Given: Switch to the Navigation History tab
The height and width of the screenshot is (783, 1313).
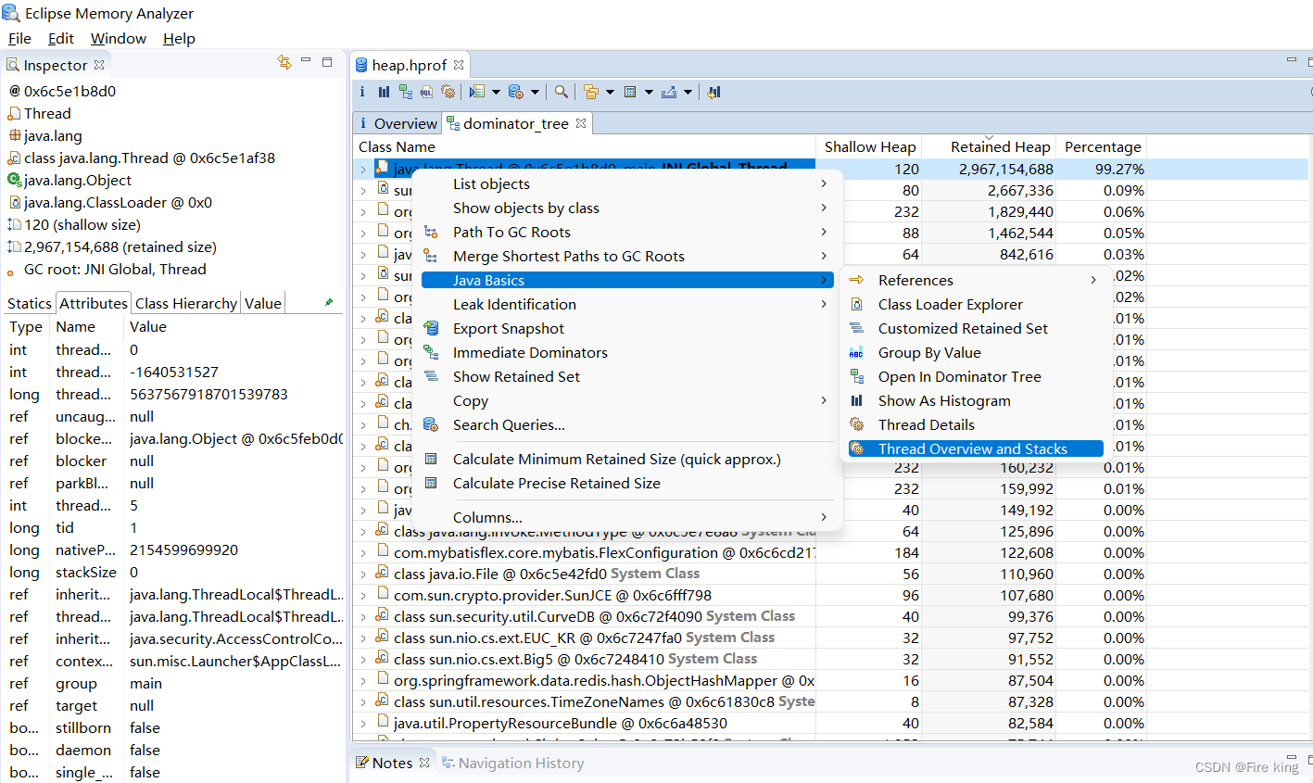Looking at the screenshot, I should pos(513,763).
